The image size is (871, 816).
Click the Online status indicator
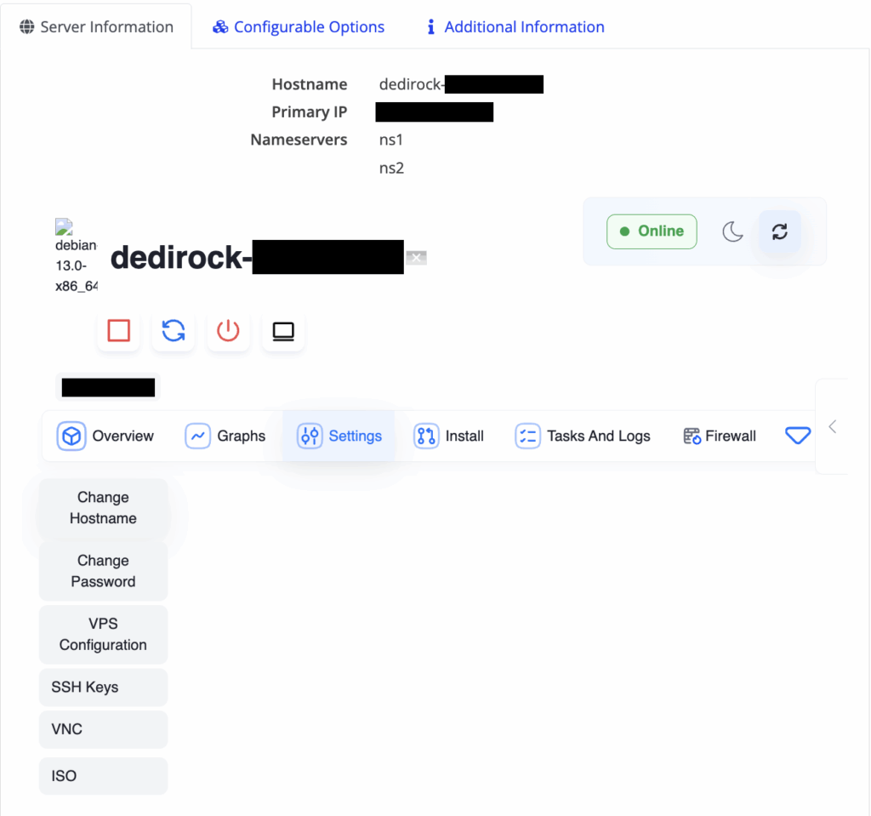652,231
